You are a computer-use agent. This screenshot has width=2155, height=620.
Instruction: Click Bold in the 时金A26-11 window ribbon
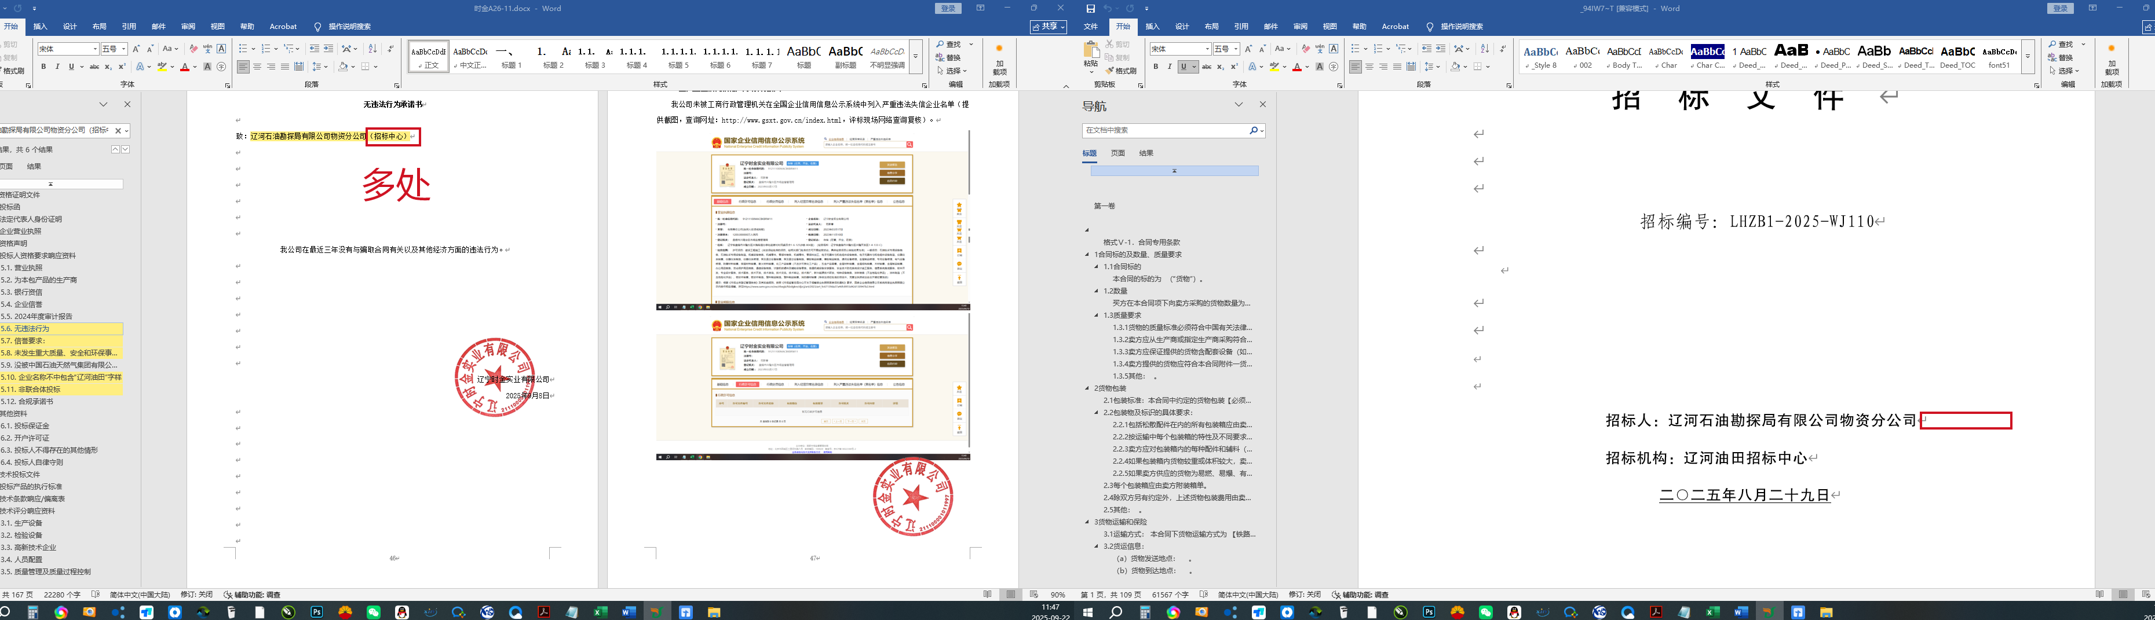point(43,67)
